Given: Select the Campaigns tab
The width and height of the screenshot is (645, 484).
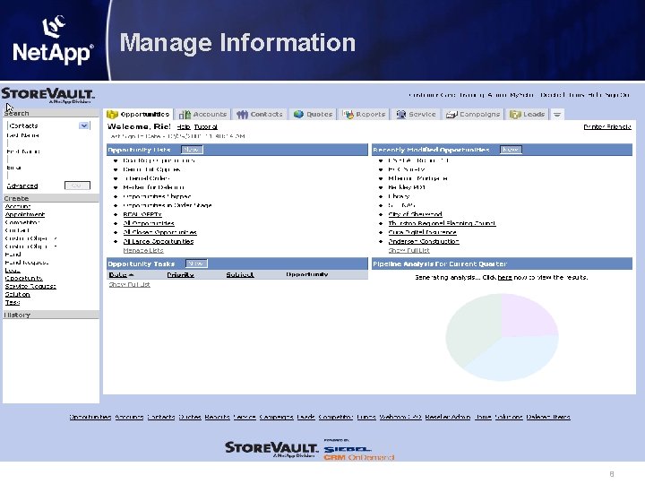Looking at the screenshot, I should pyautogui.click(x=473, y=115).
